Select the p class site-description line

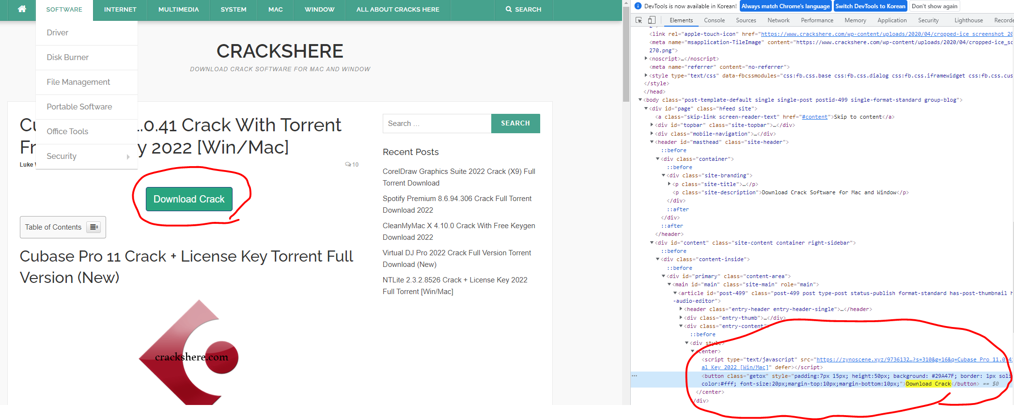tap(790, 192)
